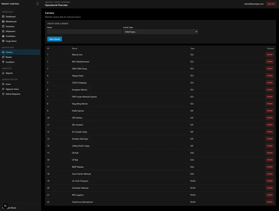Image resolution: width=279 pixels, height=211 pixels.
Task: Open the Dashboard page
Action: click(20, 17)
